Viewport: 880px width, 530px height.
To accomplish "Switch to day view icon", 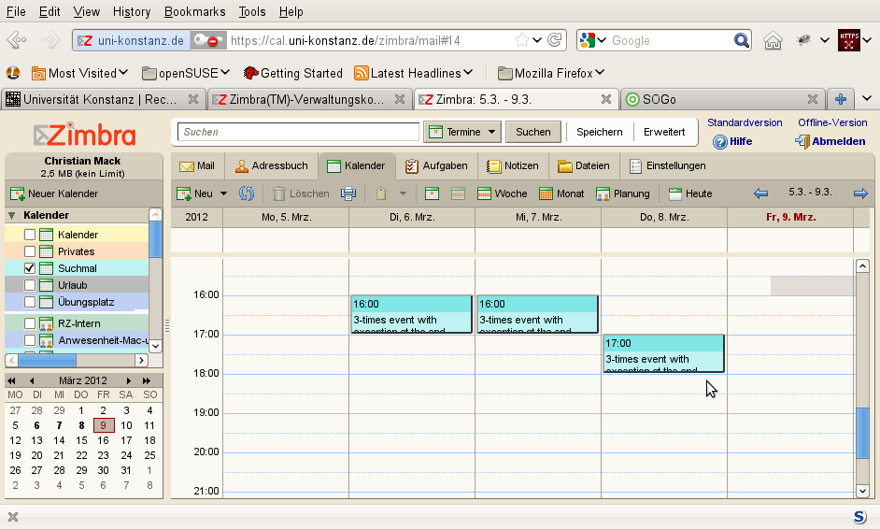I will [x=432, y=193].
